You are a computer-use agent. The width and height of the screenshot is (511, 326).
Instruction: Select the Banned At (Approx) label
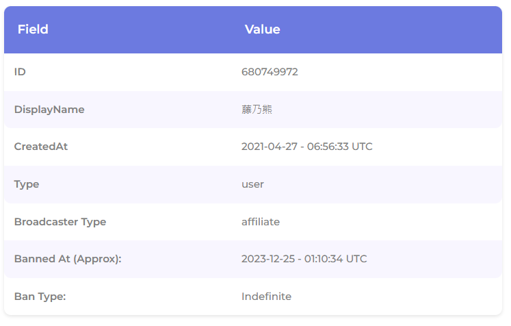click(x=68, y=259)
